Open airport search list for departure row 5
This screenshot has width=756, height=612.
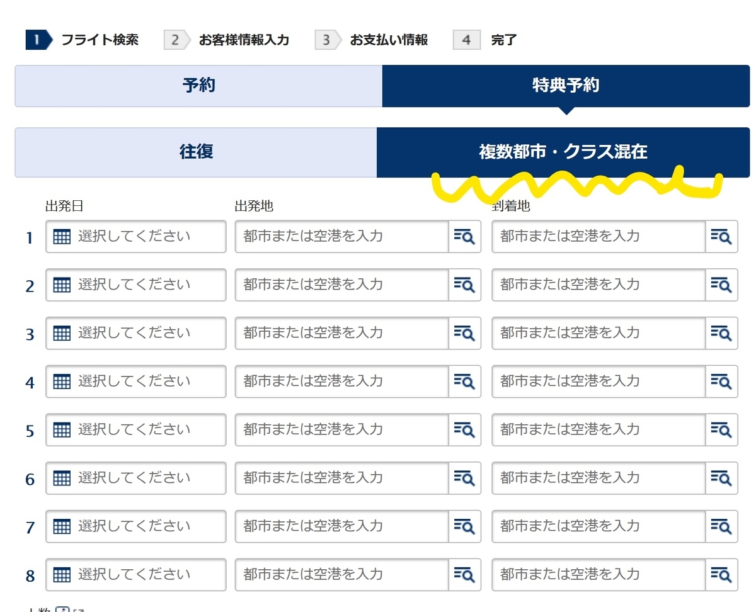(464, 429)
